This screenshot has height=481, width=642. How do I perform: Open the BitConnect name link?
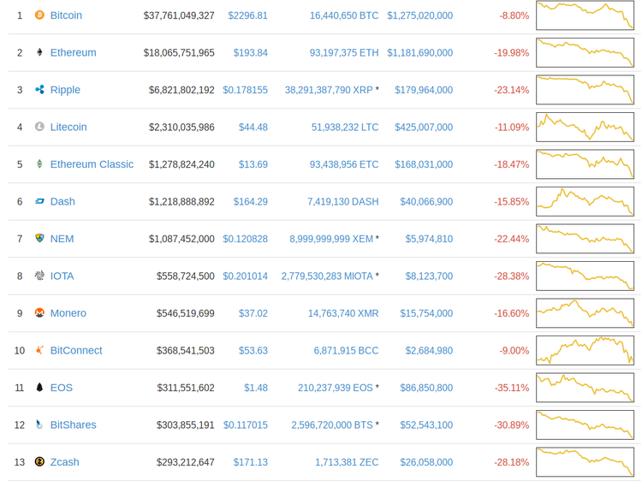(x=76, y=351)
